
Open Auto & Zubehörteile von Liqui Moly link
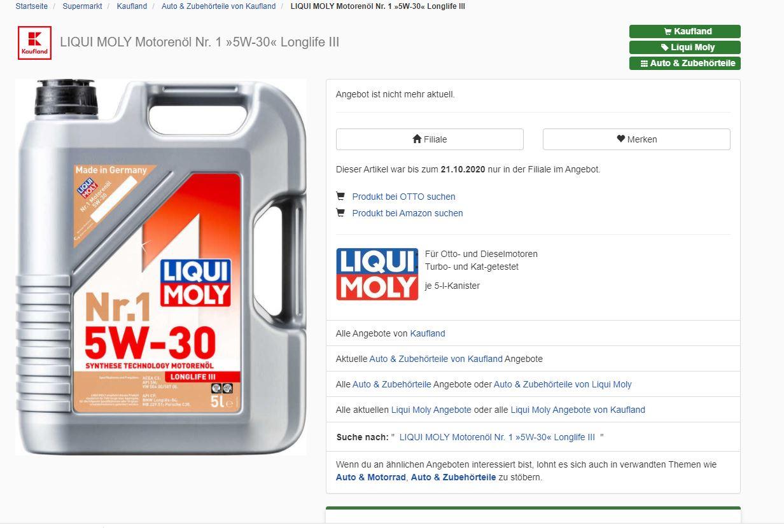click(x=563, y=384)
